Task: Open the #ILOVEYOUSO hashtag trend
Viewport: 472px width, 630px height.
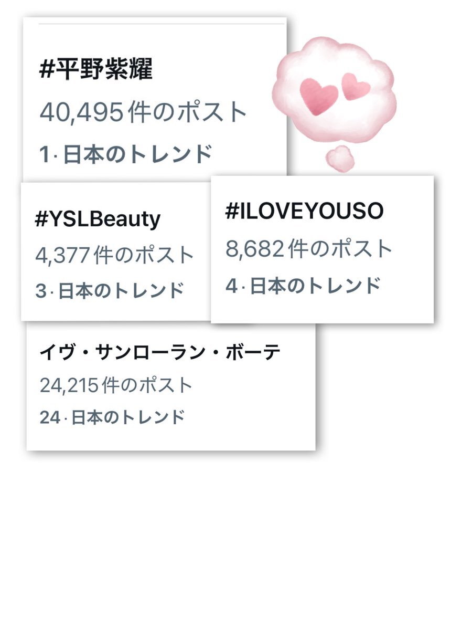Action: [304, 211]
